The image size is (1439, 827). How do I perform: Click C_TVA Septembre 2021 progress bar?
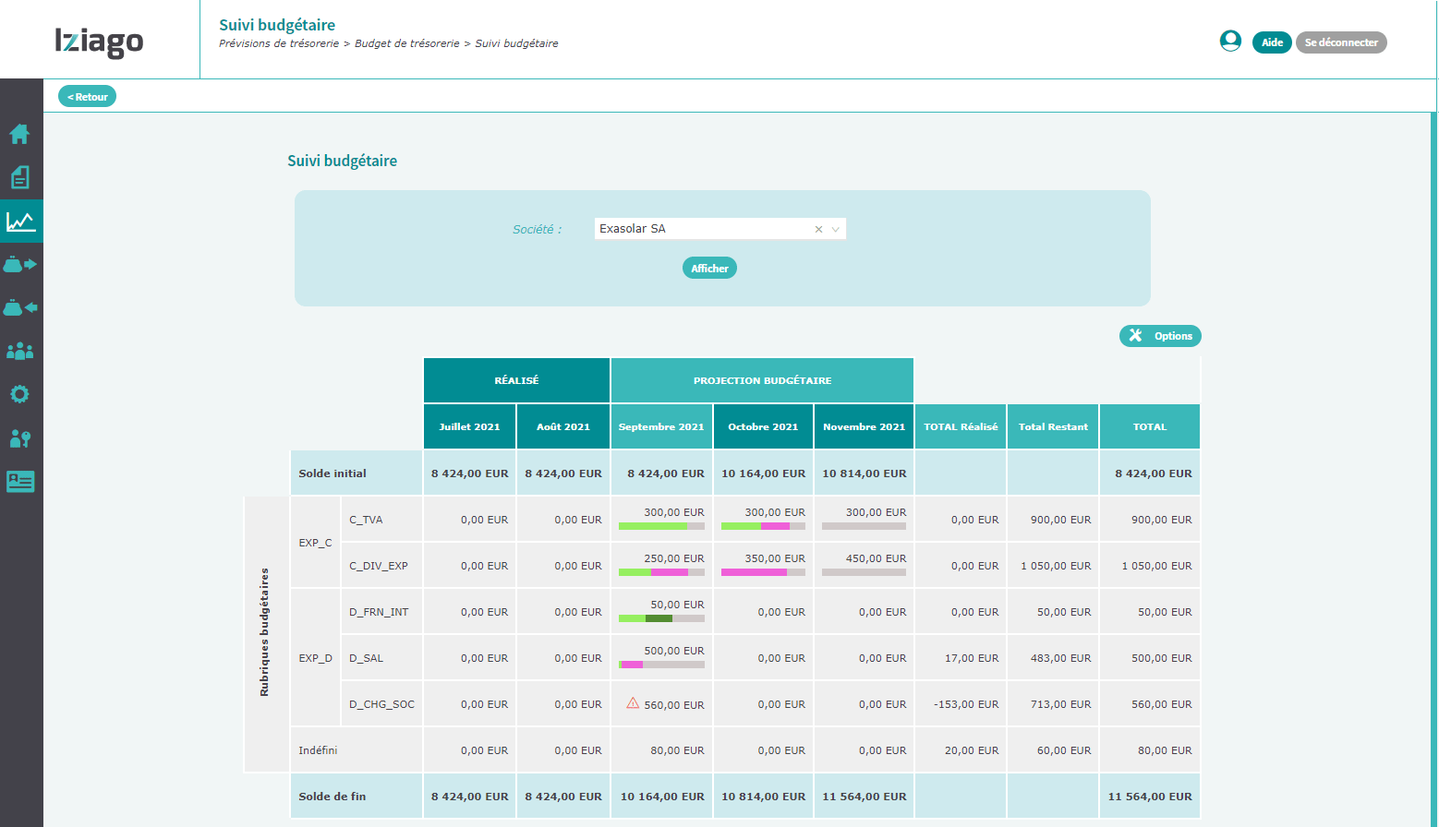pos(661,526)
